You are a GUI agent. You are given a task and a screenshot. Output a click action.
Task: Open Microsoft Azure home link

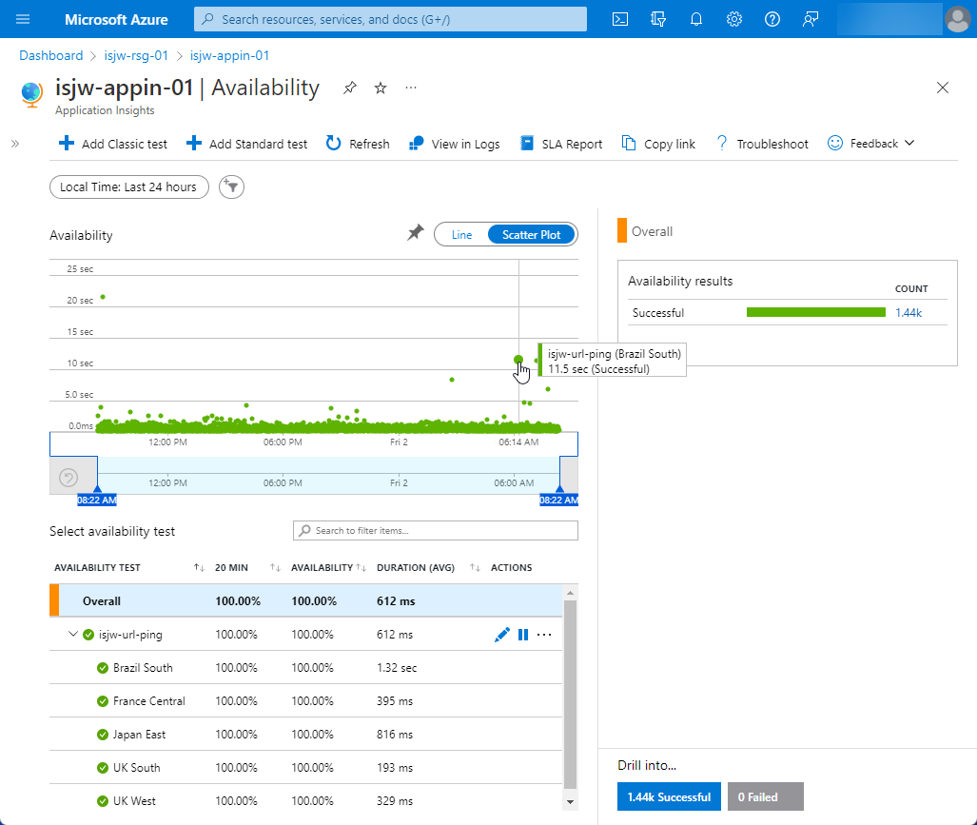[x=116, y=19]
